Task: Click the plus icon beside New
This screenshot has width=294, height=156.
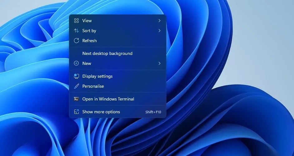Action: pyautogui.click(x=76, y=63)
